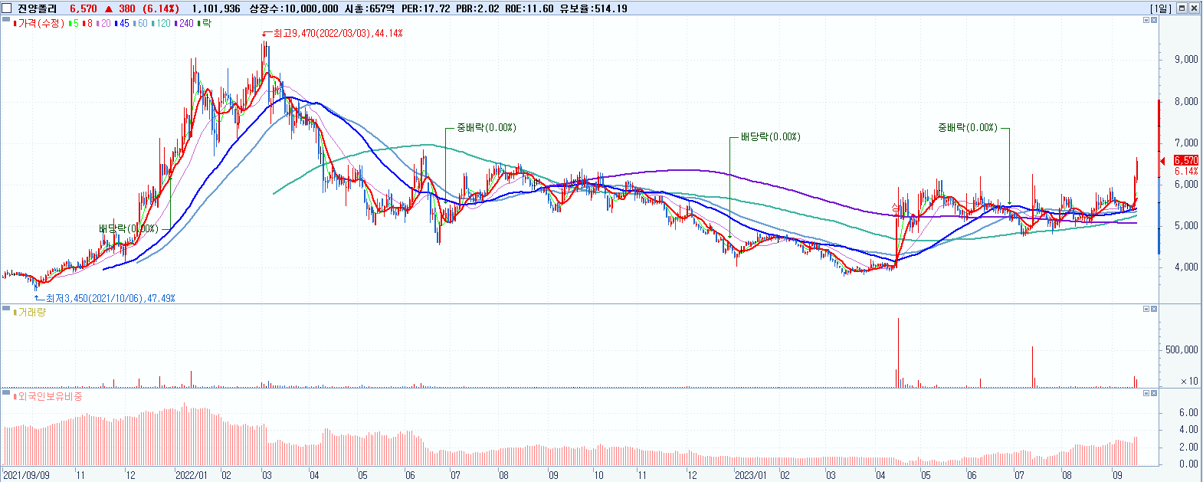The image size is (1203, 482).
Task: Click the 6.00 foreign ownership axis label
Action: click(x=1189, y=412)
